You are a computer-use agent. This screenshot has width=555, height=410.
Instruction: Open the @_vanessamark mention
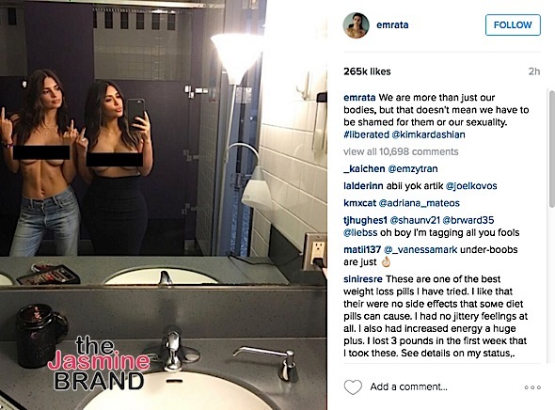pyautogui.click(x=420, y=249)
